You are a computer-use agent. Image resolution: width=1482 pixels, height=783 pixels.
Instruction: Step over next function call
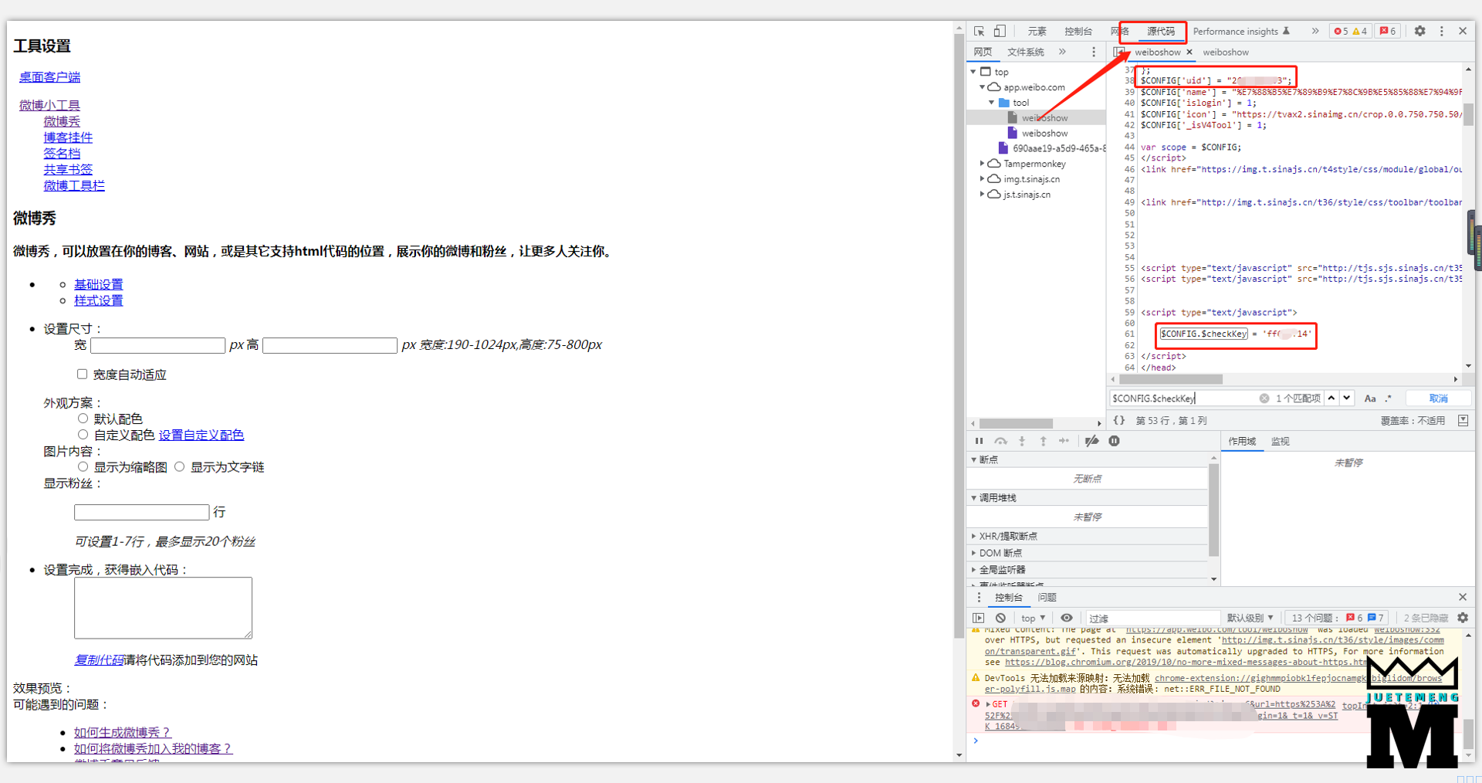(x=1000, y=441)
